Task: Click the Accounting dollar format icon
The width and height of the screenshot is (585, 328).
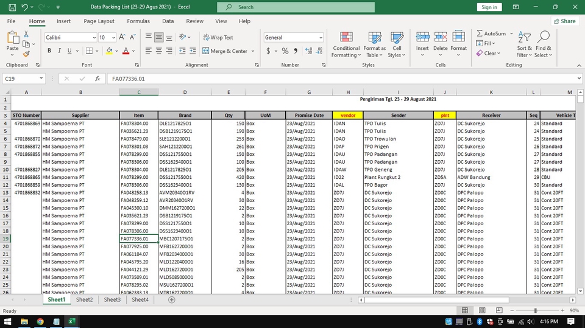Action: point(268,51)
